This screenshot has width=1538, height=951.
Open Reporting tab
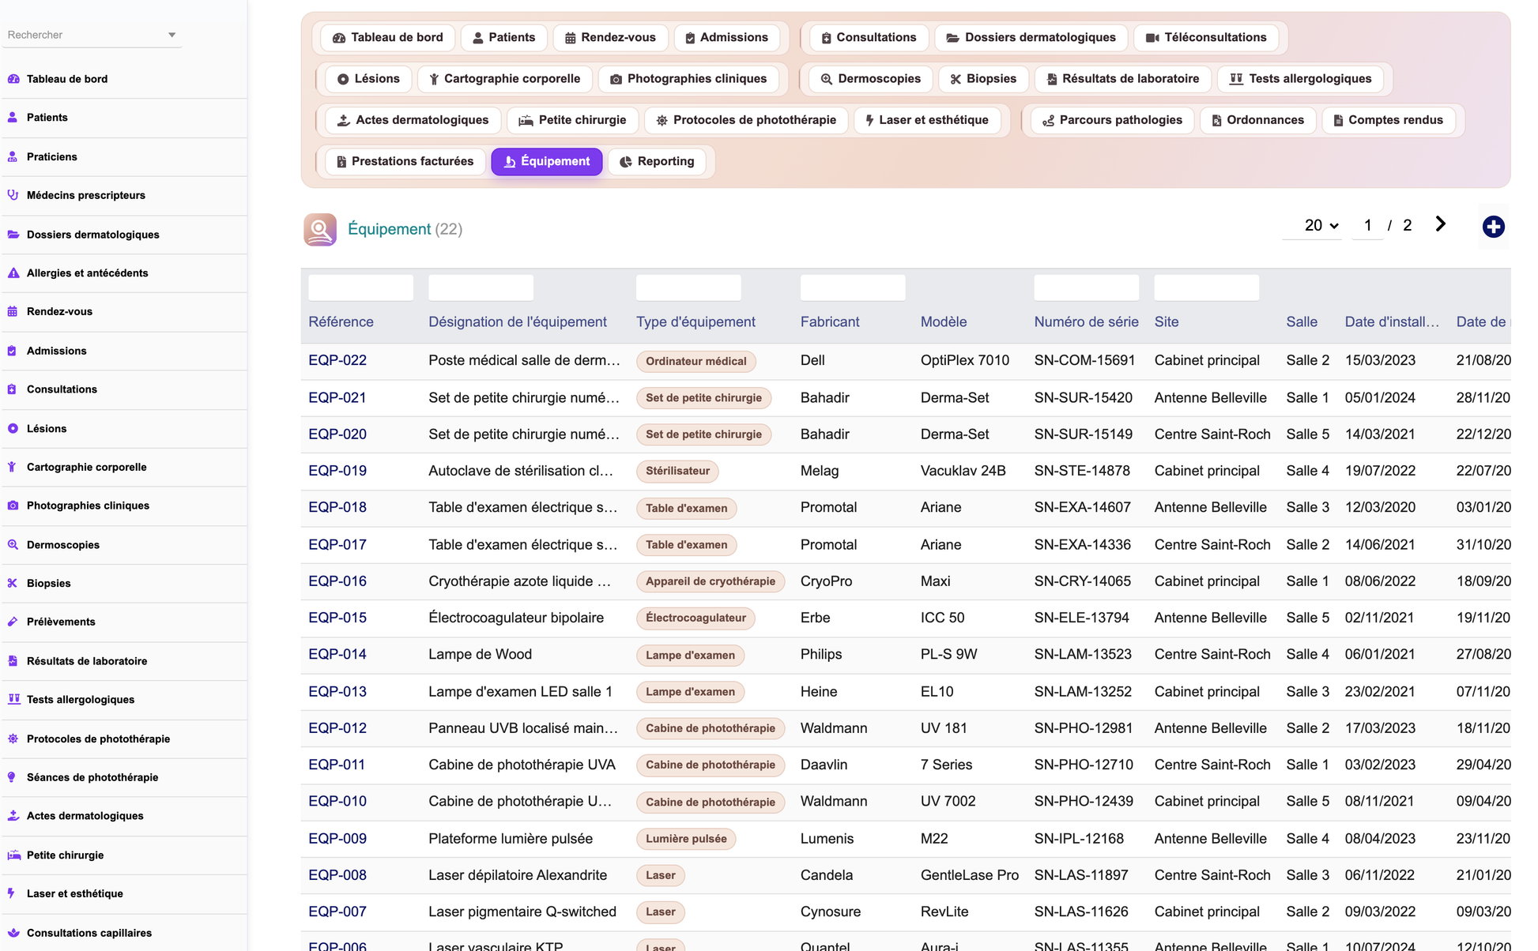coord(657,161)
